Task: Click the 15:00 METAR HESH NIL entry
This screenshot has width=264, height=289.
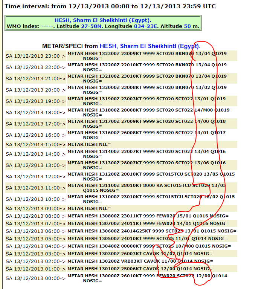Action: [89, 144]
